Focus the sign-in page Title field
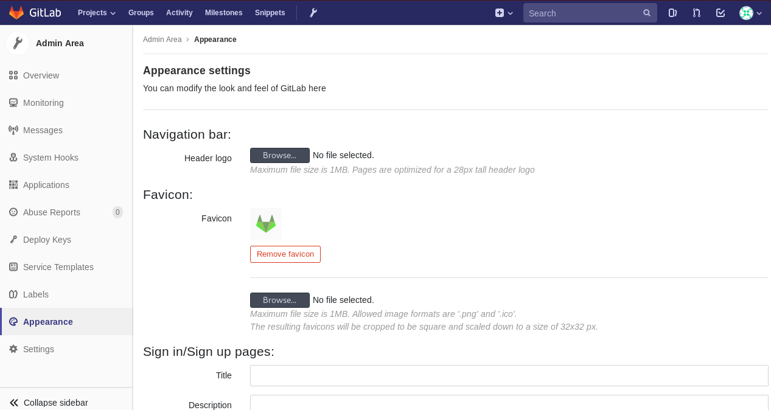The height and width of the screenshot is (410, 771). tap(509, 375)
